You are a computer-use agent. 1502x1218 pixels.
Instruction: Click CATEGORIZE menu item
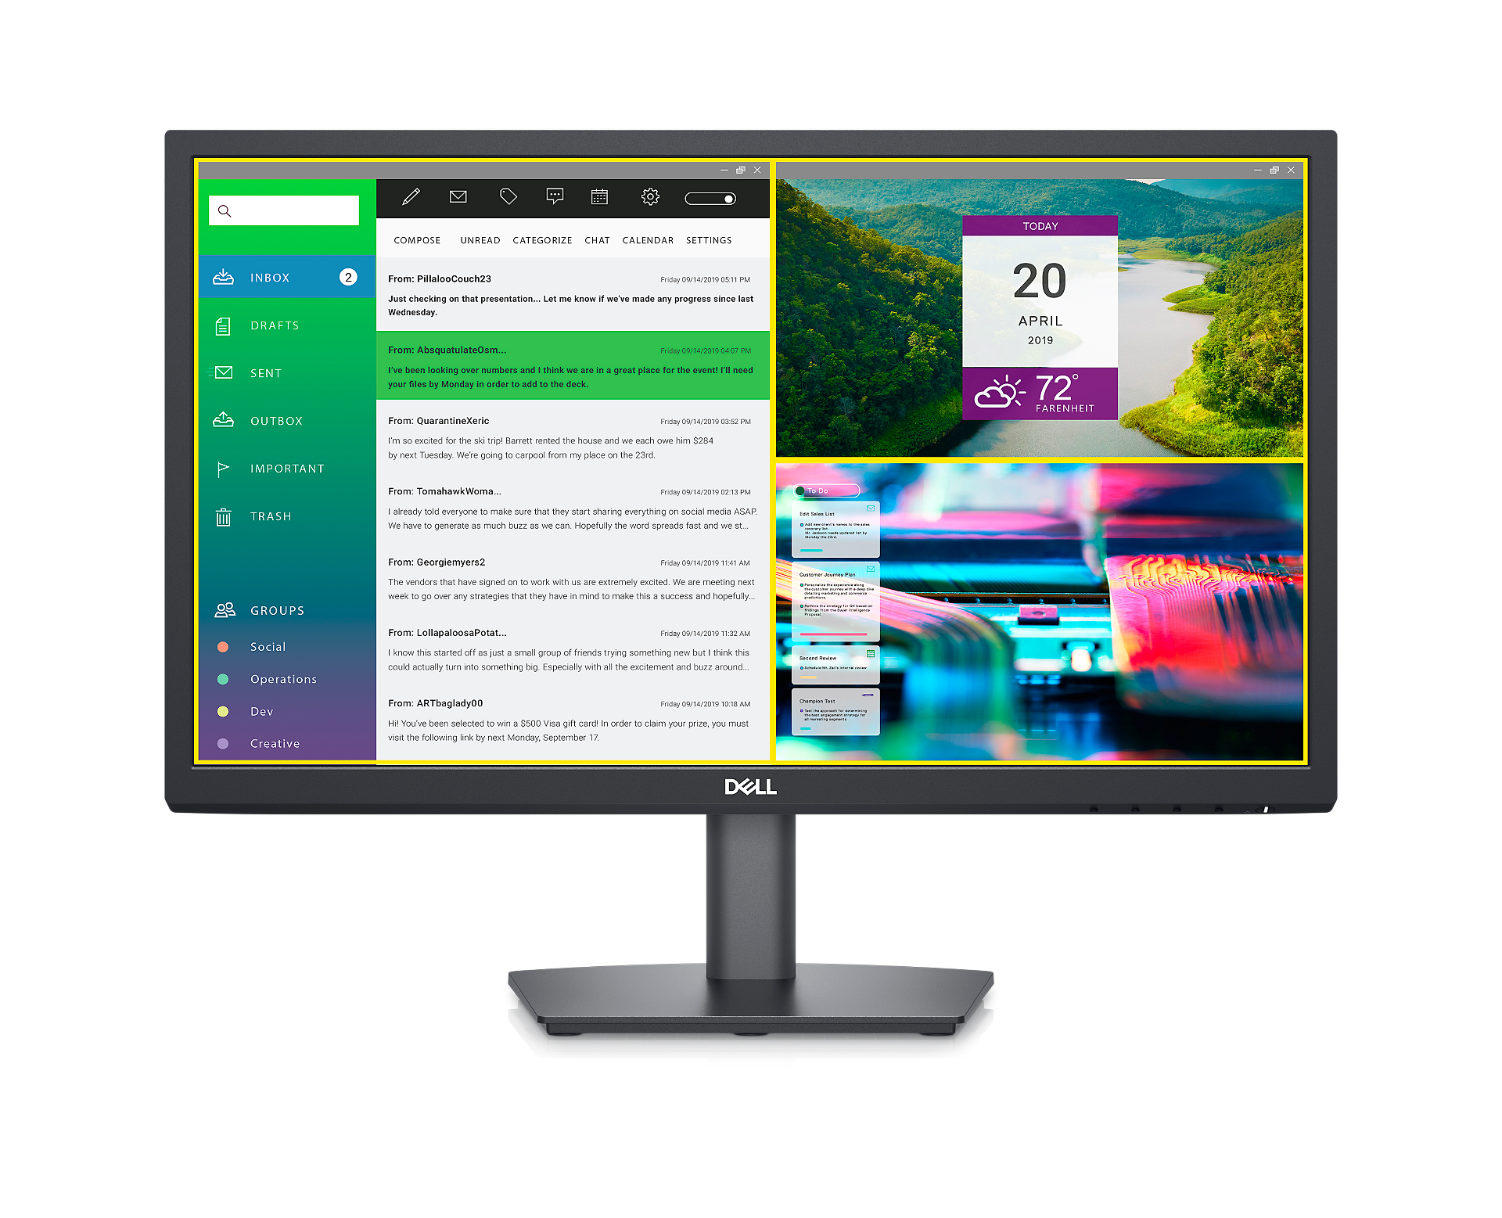coord(543,241)
